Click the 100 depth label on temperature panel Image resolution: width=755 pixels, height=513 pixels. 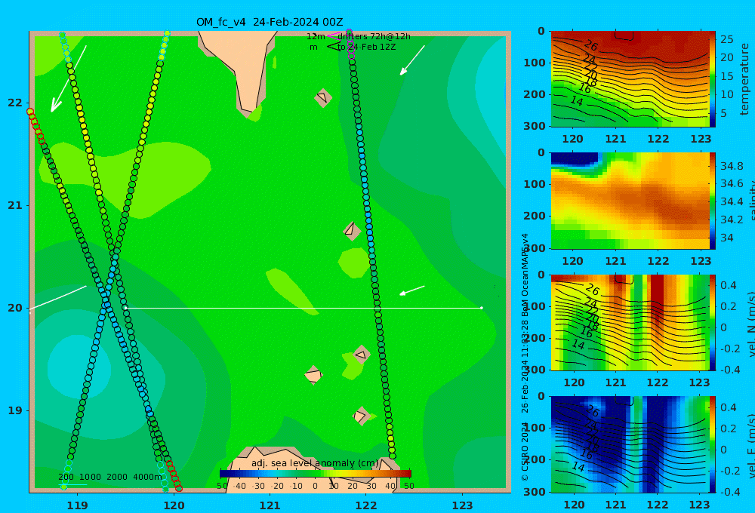tap(535, 63)
